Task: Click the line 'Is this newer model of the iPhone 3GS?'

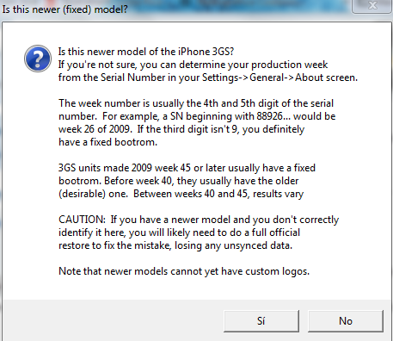Action: [146, 52]
